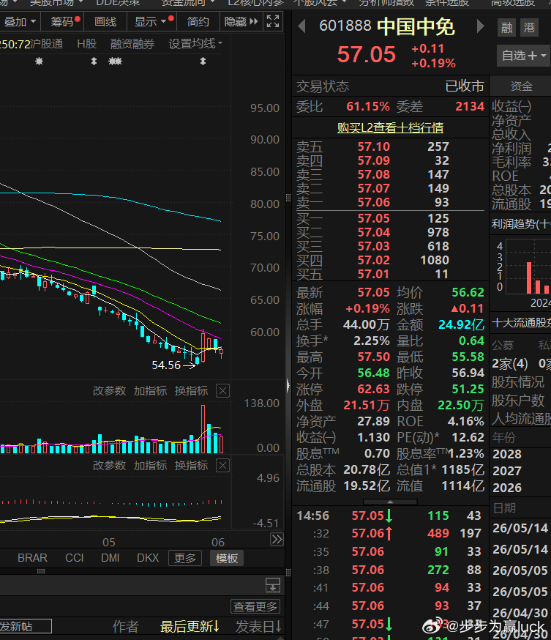Toggle the 融资融券 overlay

point(132,44)
